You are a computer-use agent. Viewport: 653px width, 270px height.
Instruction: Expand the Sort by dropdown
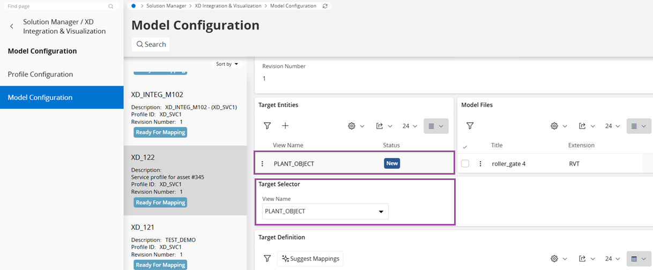click(227, 64)
